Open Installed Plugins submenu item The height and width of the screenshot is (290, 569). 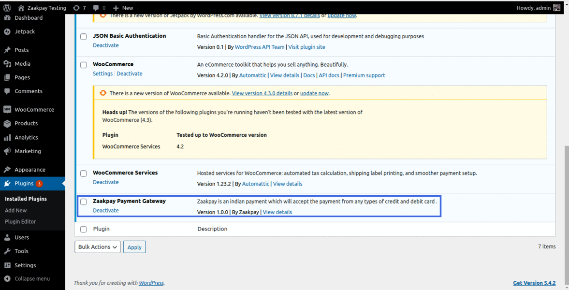[26, 199]
